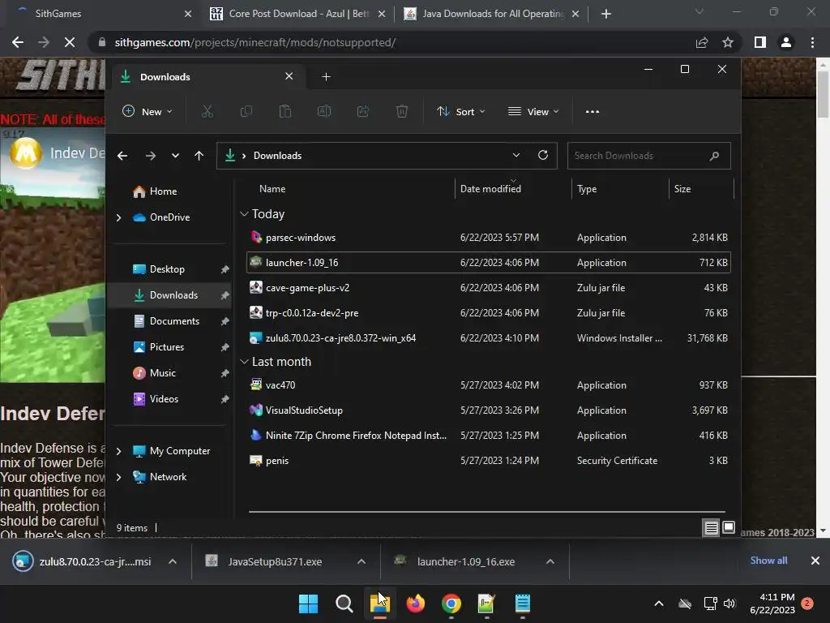Show hidden system tray icons

pyautogui.click(x=659, y=604)
